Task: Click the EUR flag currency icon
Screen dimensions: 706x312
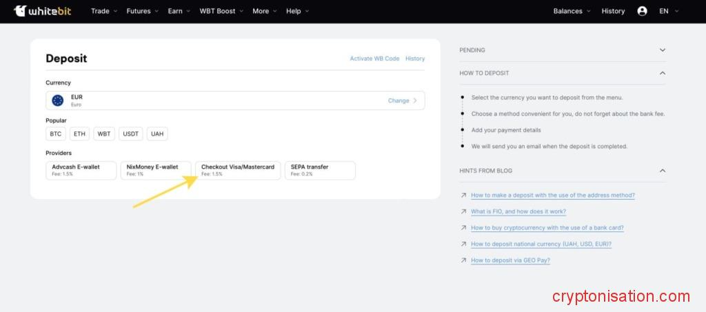Action: tap(57, 101)
